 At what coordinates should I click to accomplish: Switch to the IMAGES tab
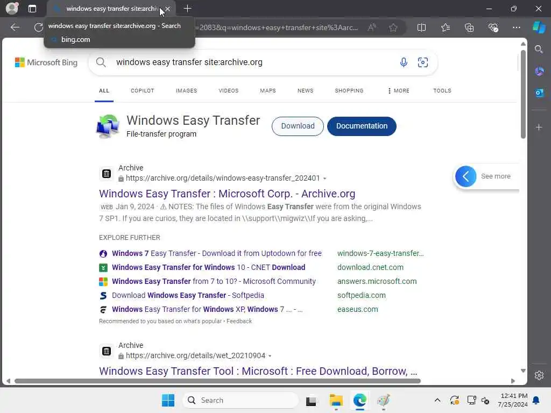click(186, 90)
